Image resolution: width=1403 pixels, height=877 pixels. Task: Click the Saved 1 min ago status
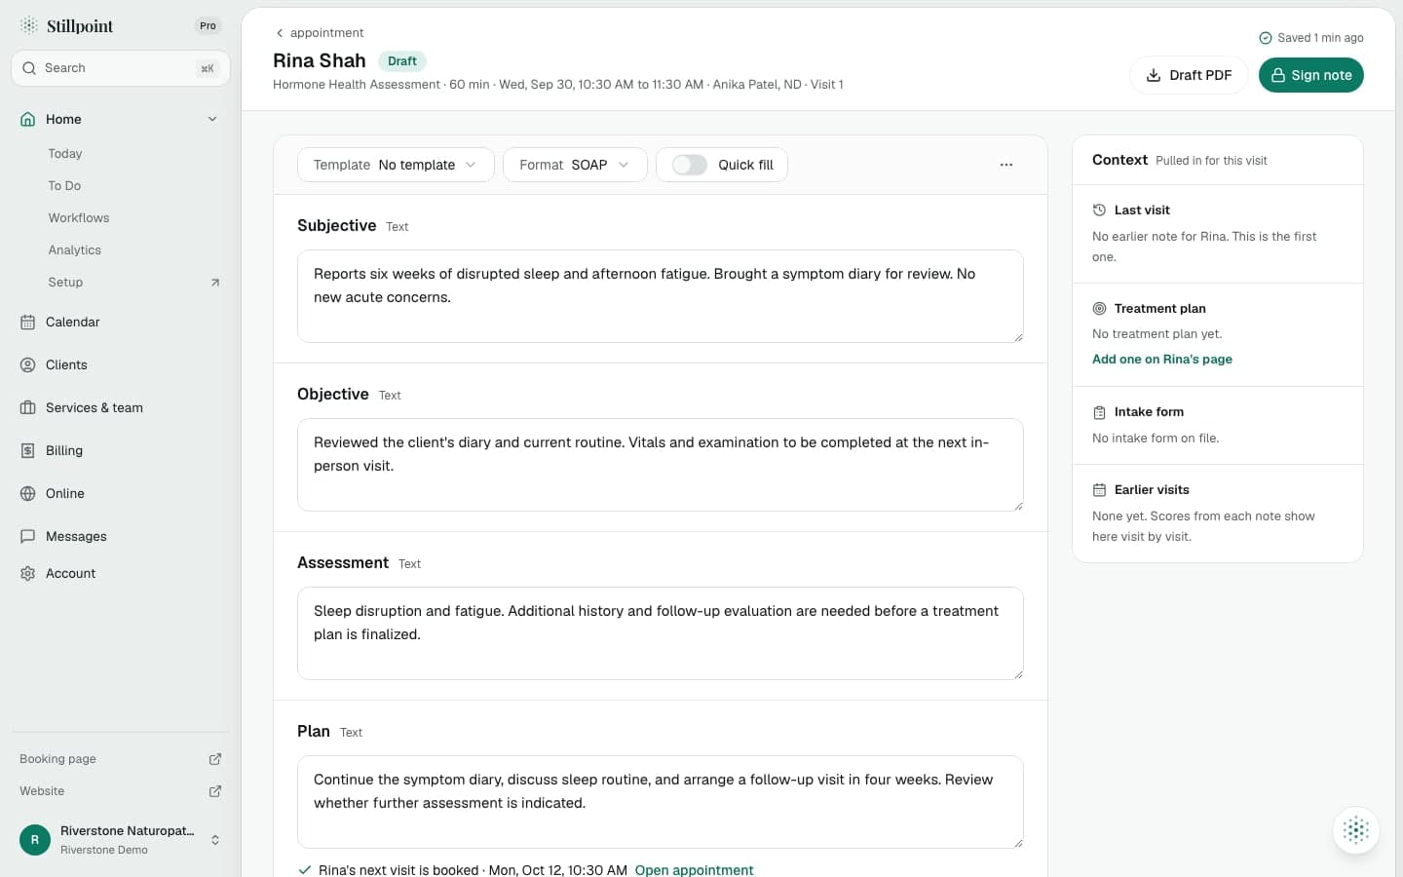pos(1311,38)
